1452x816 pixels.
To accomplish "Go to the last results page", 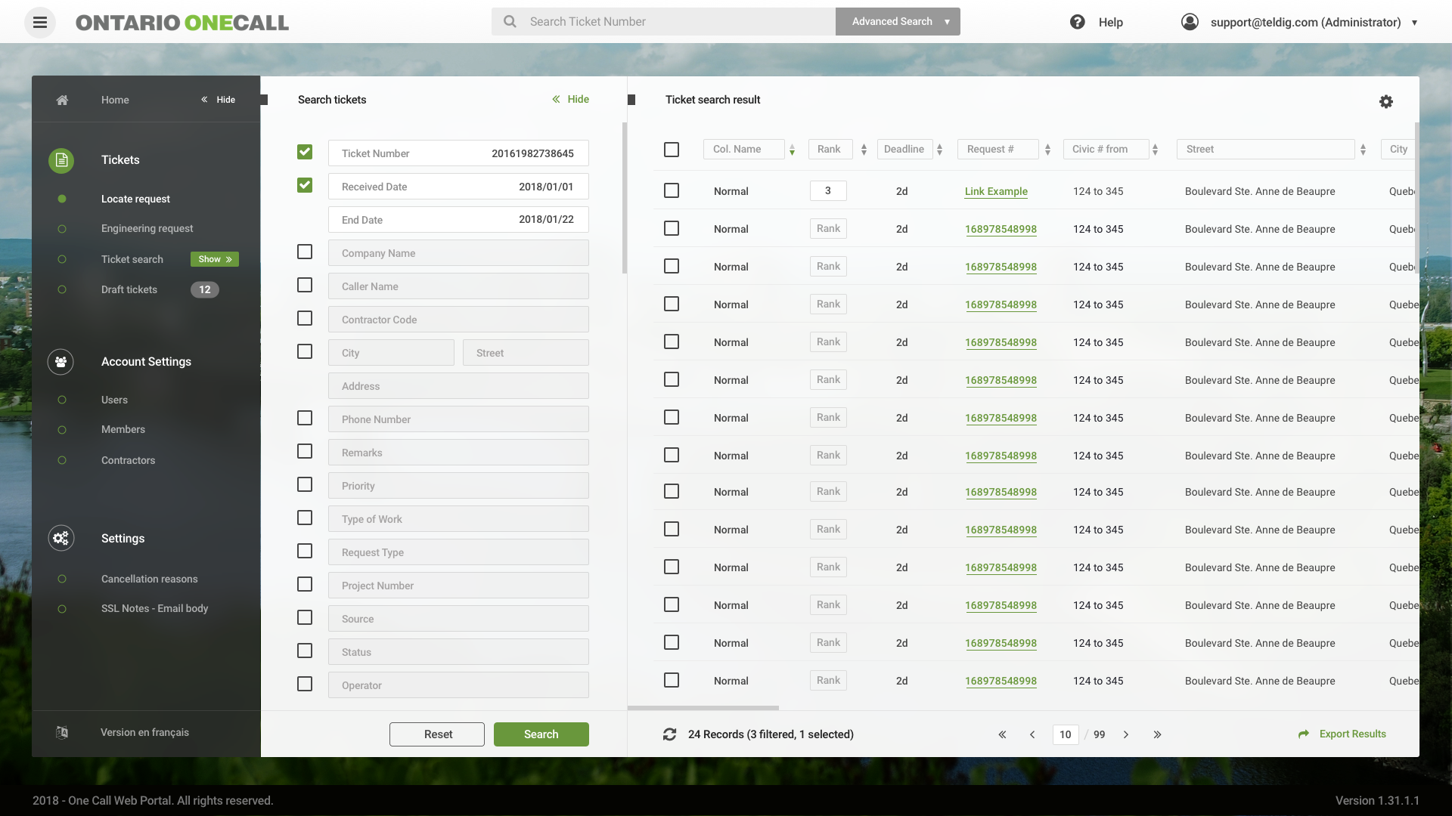I will pyautogui.click(x=1157, y=734).
